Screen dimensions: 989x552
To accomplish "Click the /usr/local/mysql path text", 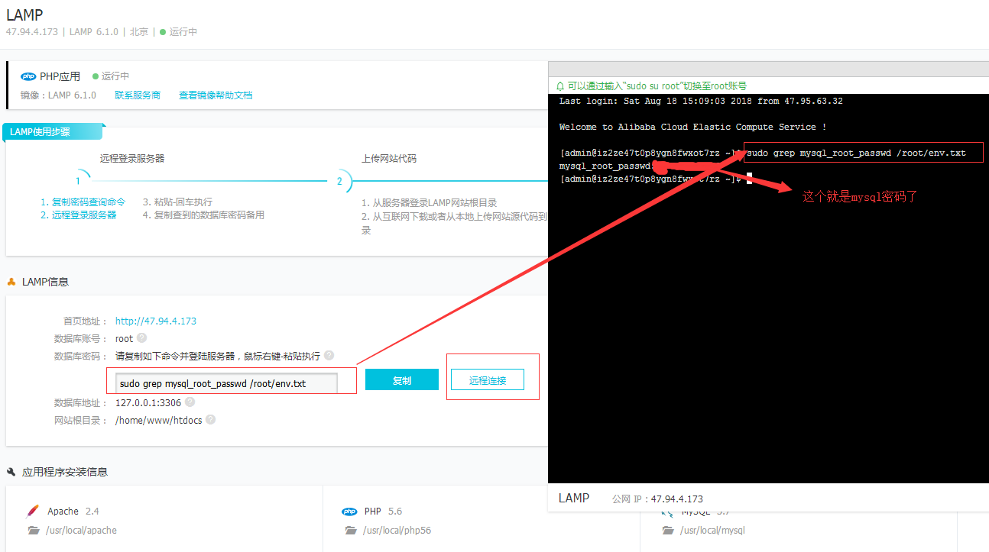I will pos(712,531).
